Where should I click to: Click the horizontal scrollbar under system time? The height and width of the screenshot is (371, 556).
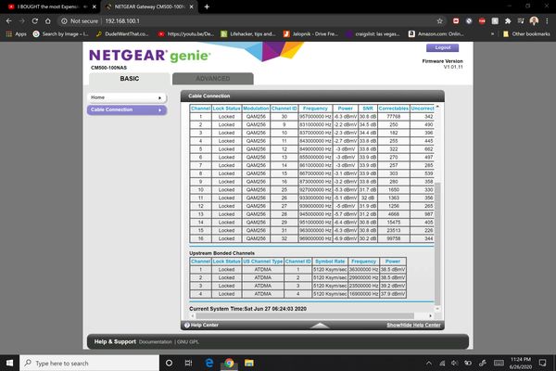[305, 315]
